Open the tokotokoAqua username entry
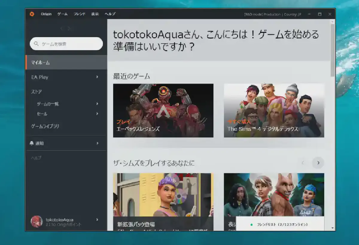 click(60, 220)
